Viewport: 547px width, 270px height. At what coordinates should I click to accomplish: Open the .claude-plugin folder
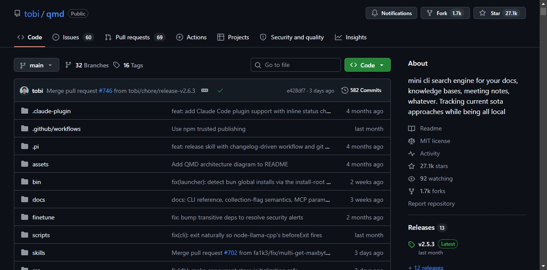coord(51,111)
